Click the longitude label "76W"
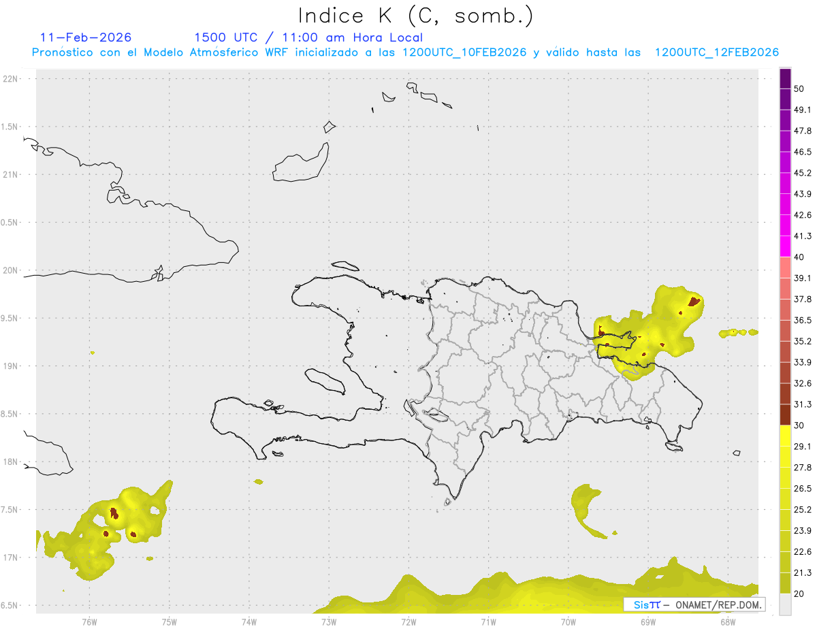 (89, 622)
